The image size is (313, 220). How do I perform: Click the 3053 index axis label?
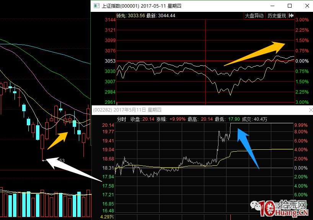coord(110,61)
